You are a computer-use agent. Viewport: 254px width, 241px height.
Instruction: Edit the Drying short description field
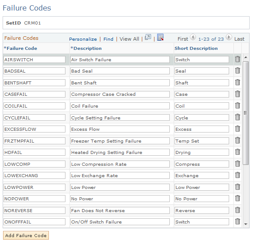[202, 153]
